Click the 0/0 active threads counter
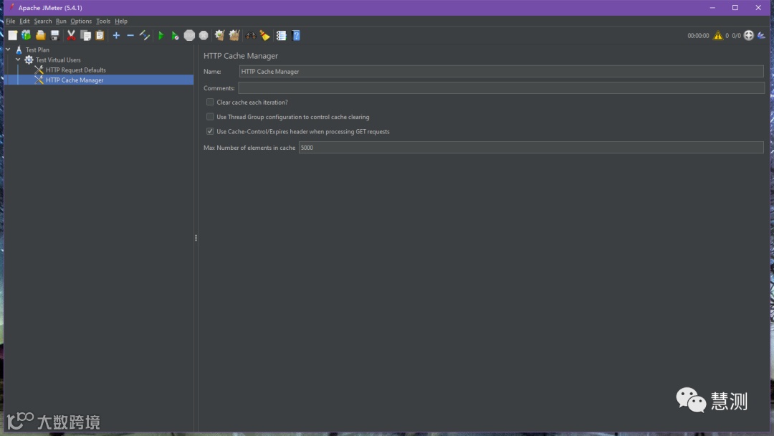The width and height of the screenshot is (774, 436). (736, 36)
